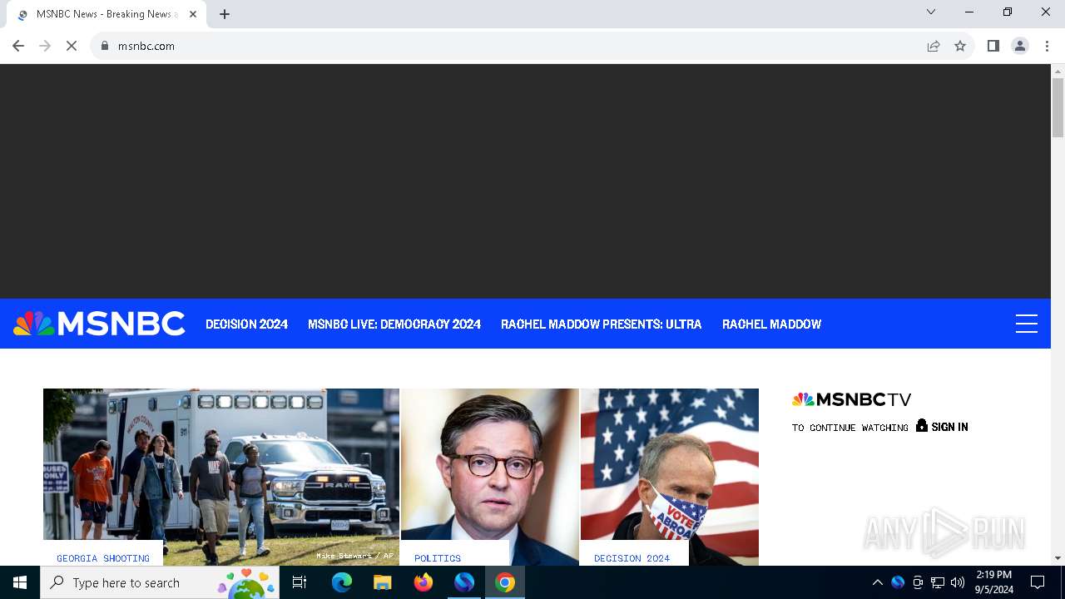Viewport: 1065px width, 599px height.
Task: Click the lock icon beside Sign In
Action: [922, 425]
